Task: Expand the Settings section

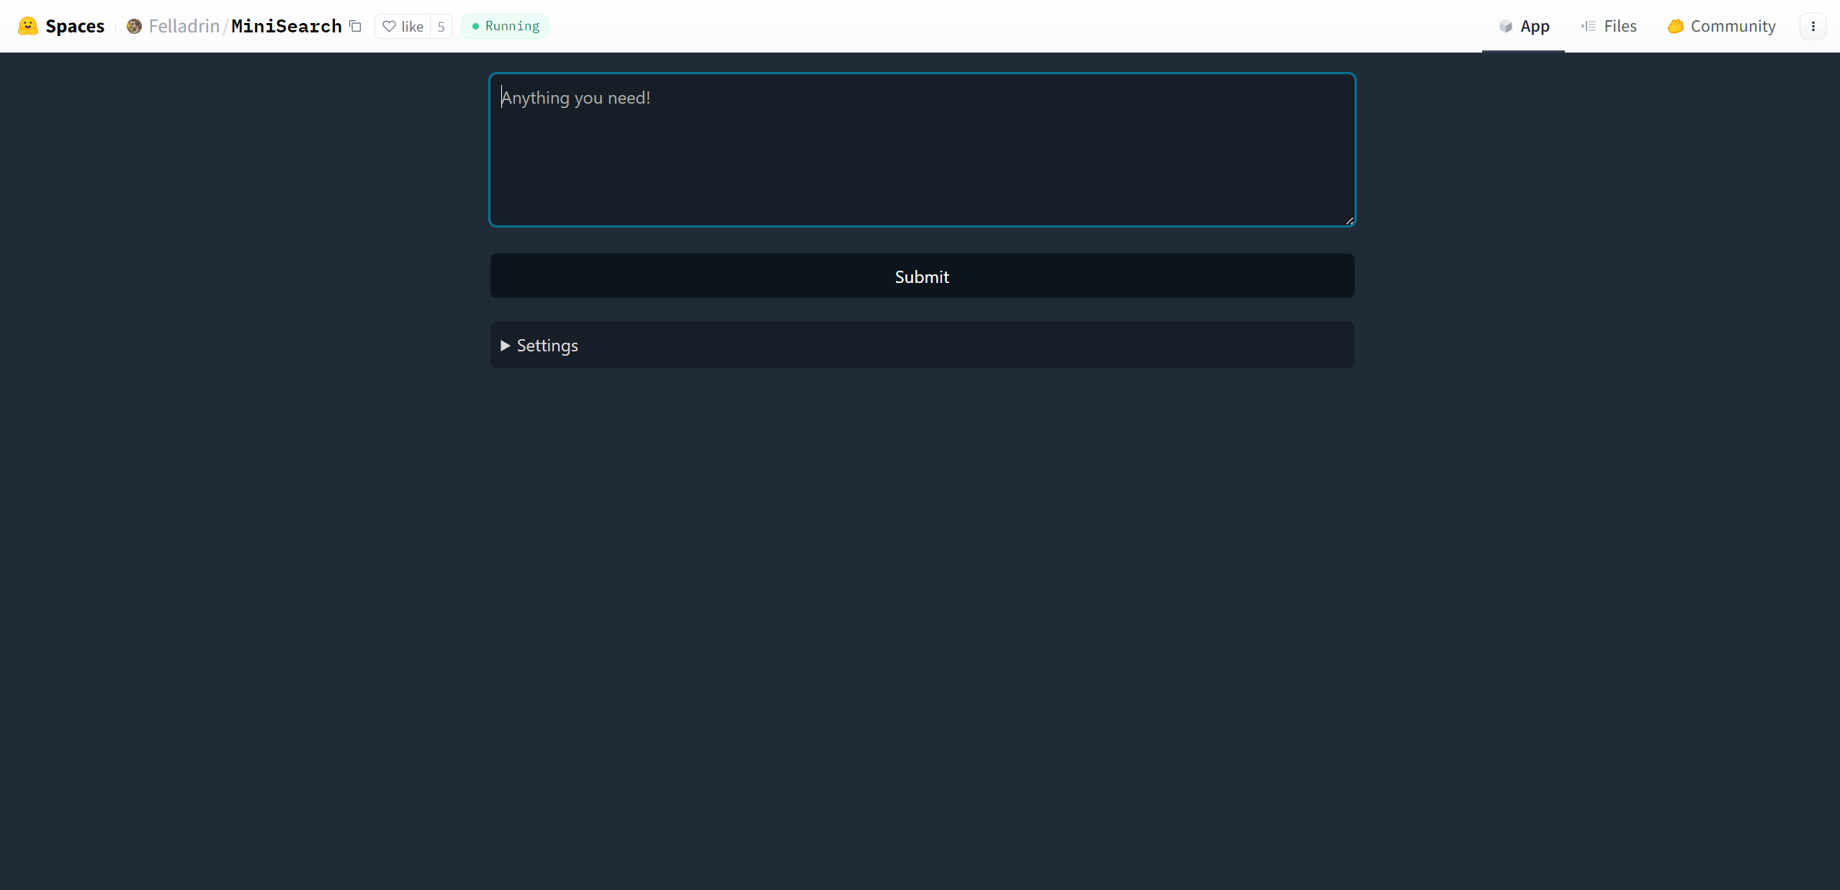Action: (922, 345)
